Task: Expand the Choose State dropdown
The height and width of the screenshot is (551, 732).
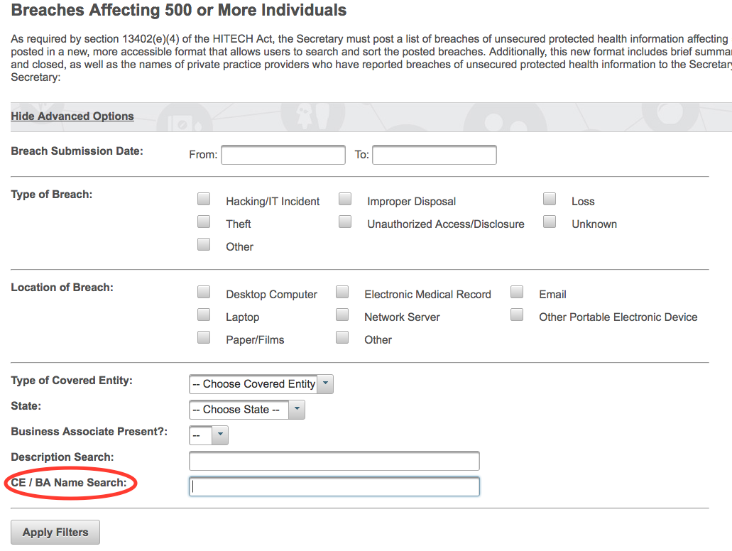Action: (246, 410)
